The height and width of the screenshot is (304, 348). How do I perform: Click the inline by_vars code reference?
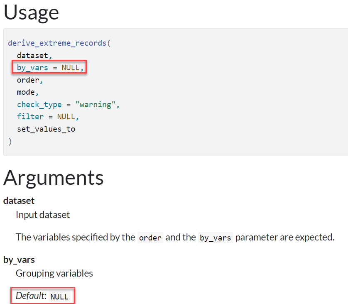click(x=215, y=238)
